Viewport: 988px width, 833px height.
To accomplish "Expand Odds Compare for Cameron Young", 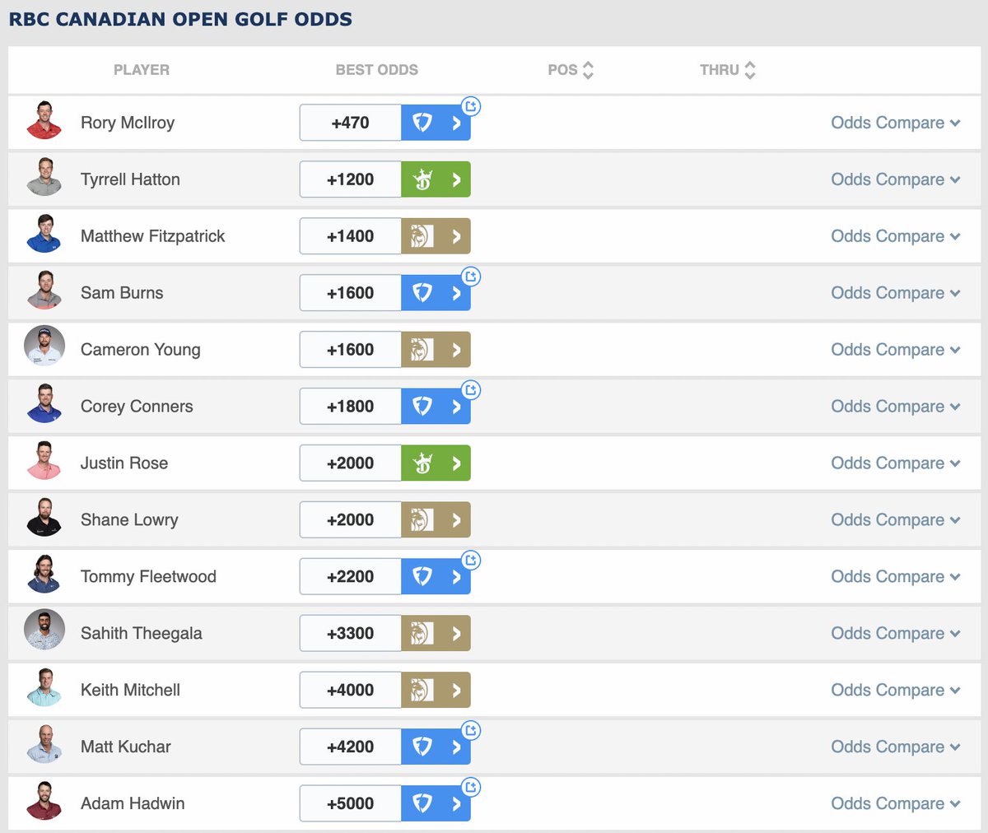I will click(x=896, y=350).
